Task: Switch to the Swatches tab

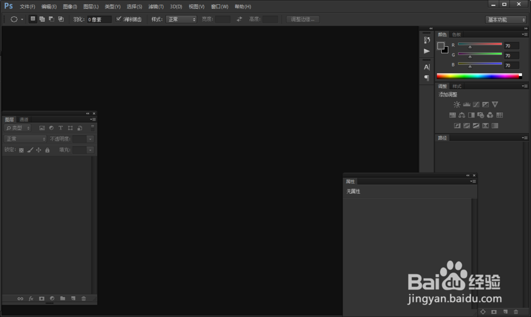Action: [457, 35]
